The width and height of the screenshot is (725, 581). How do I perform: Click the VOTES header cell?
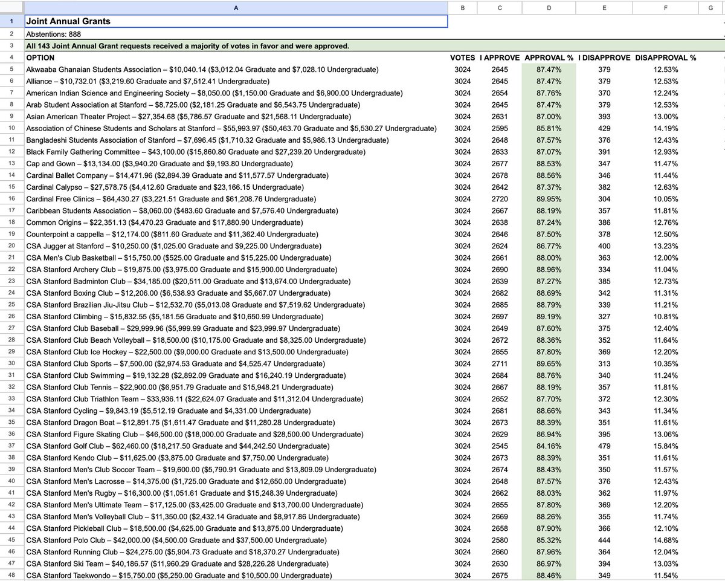463,58
